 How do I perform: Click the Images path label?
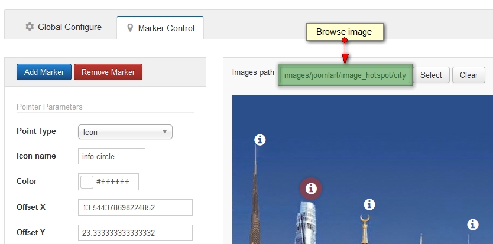(x=253, y=72)
